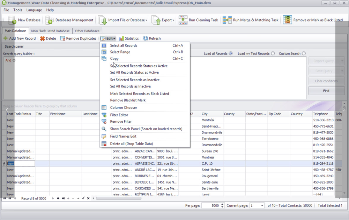Switch to Main Black Listed Database tab
Screen dimensions: 349x220
coord(50,31)
